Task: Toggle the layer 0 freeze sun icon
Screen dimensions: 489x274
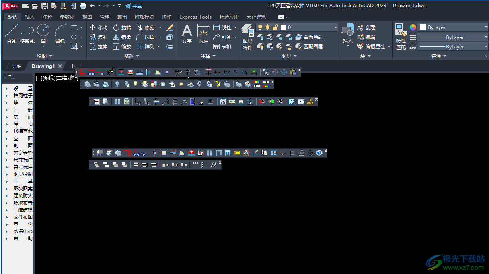Action: pos(267,27)
